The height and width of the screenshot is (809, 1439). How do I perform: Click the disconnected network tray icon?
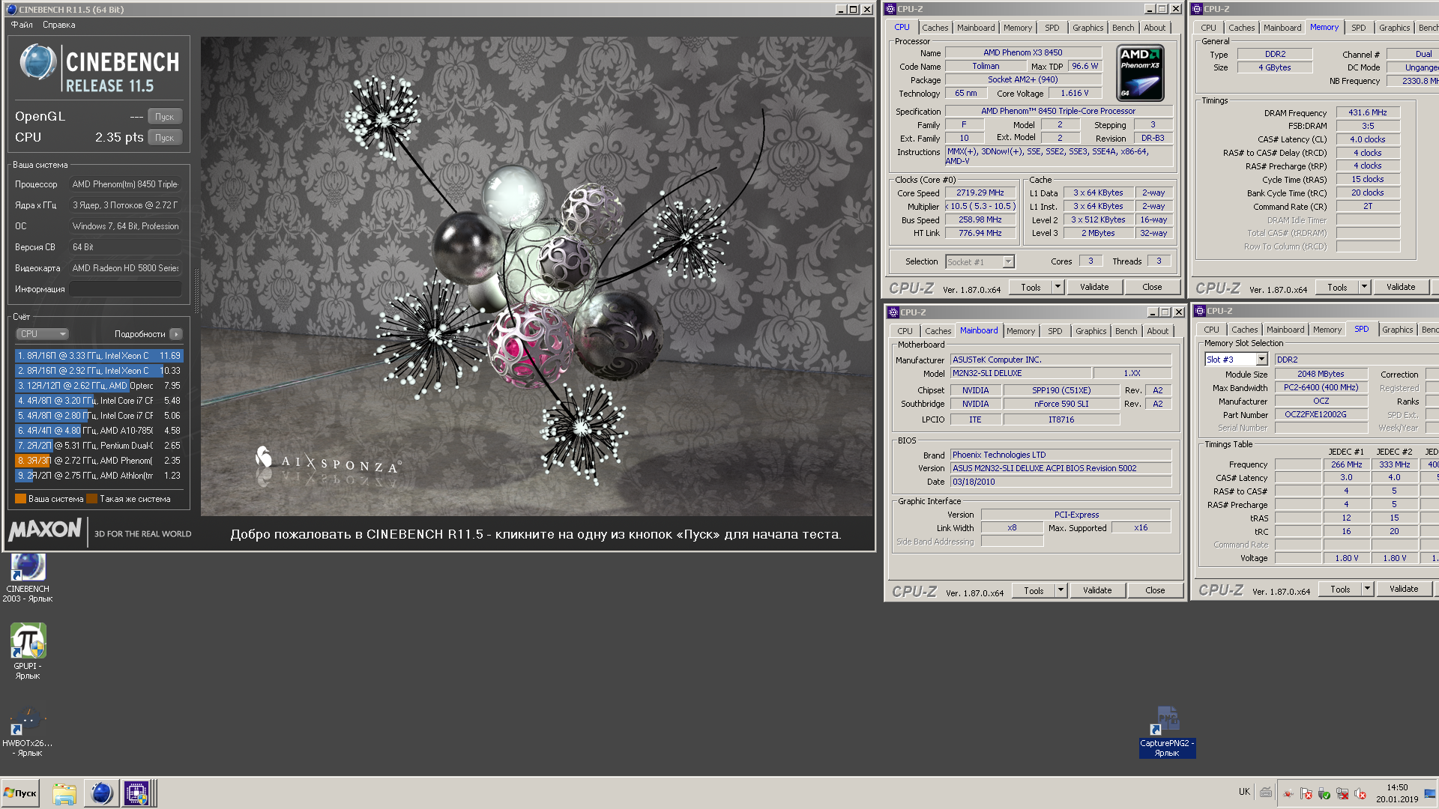click(1342, 793)
